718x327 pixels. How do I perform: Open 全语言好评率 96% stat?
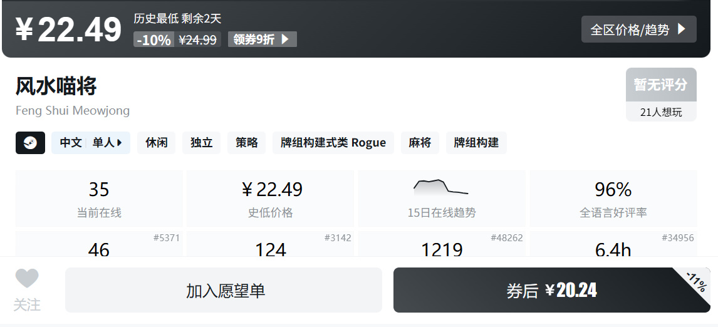613,199
